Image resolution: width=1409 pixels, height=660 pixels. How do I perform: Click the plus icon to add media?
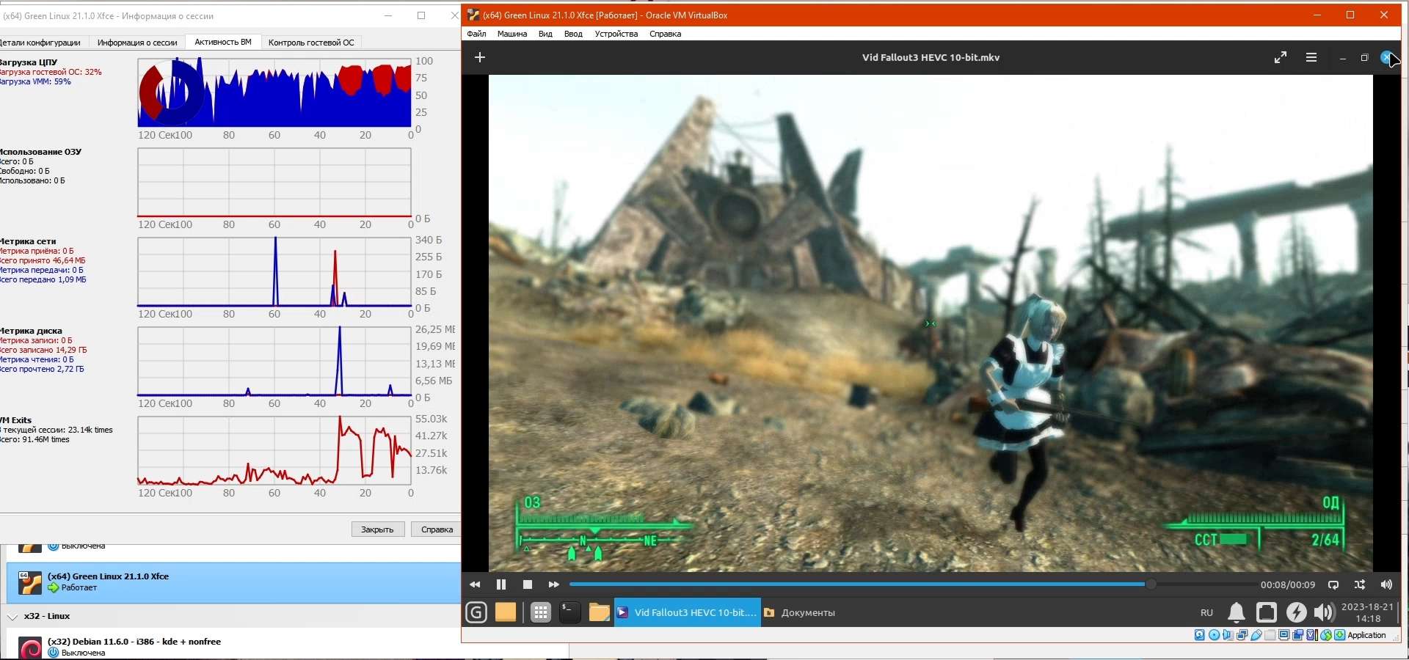tap(480, 57)
